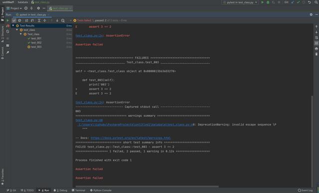Collapse the Test_class class node
The height and width of the screenshot is (193, 319).
click(21, 34)
